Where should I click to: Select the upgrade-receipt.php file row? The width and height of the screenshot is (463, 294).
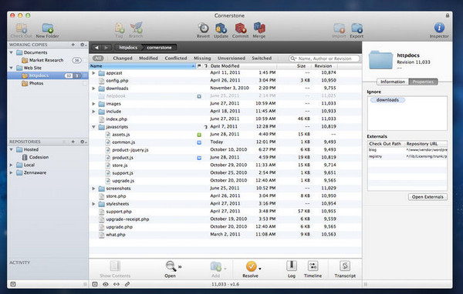[x=225, y=219]
